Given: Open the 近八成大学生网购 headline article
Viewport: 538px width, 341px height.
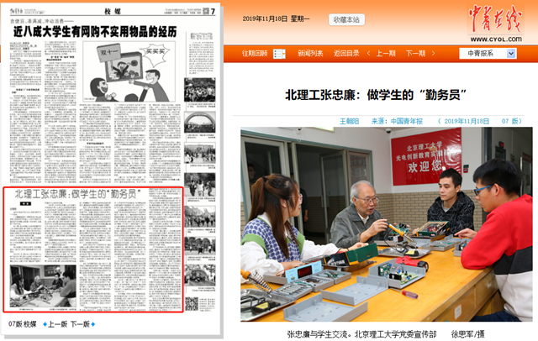Looking at the screenshot, I should [94, 31].
